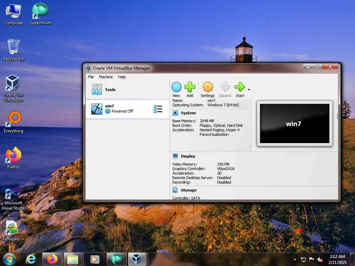
Task: Maximize the VirtualBox Manager window
Action: (x=317, y=67)
